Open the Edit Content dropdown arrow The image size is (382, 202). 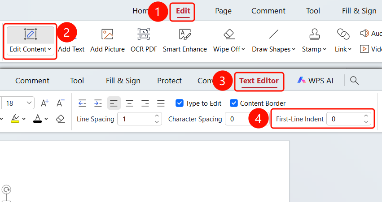coord(49,49)
